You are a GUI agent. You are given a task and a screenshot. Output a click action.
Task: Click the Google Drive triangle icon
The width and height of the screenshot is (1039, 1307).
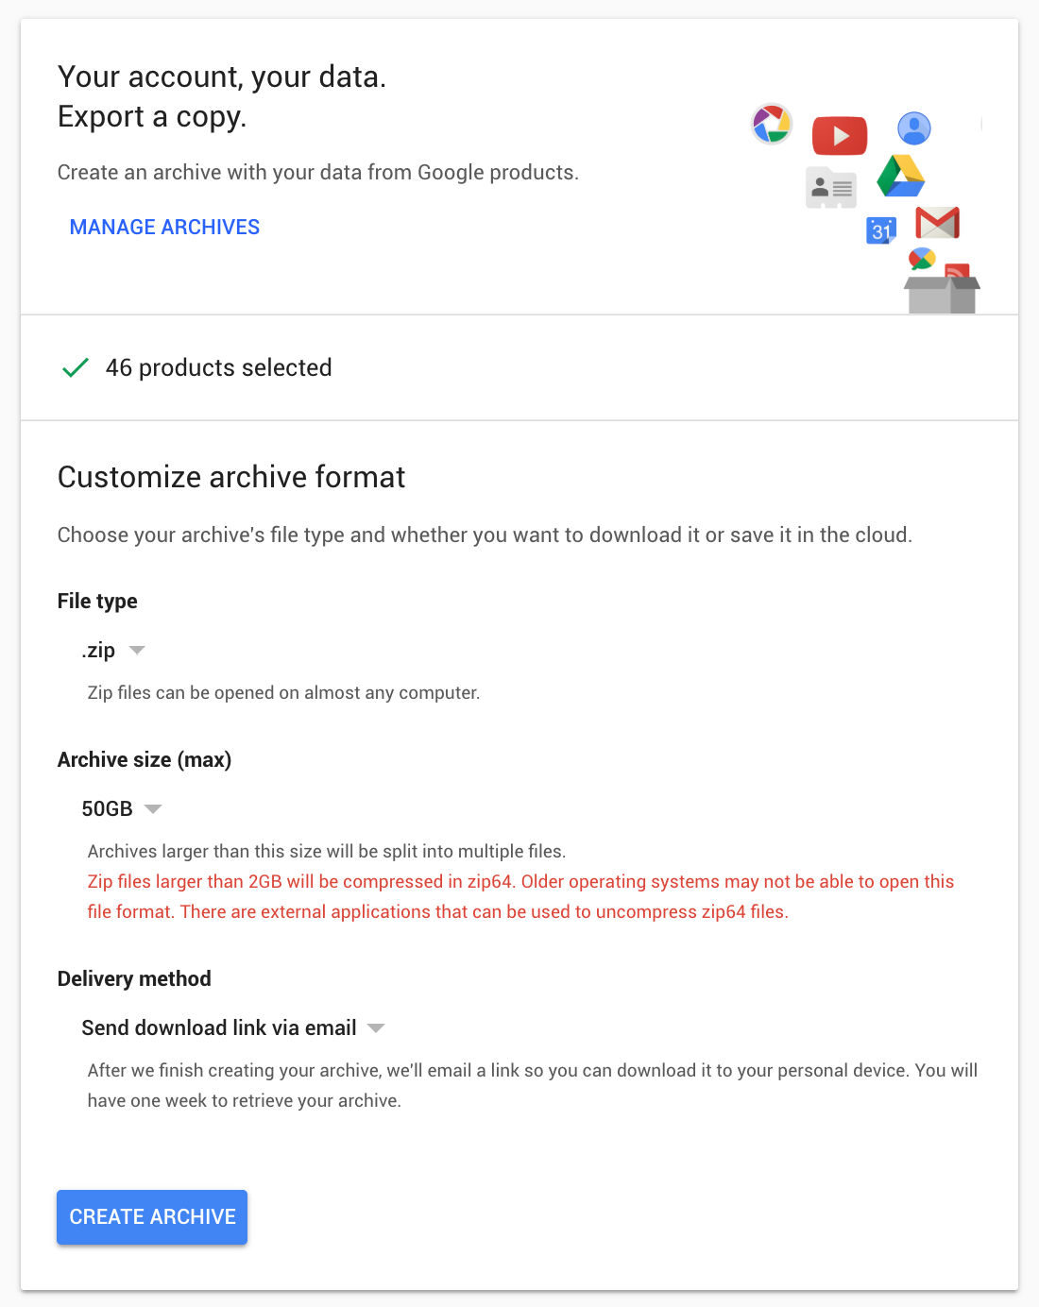coord(901,176)
